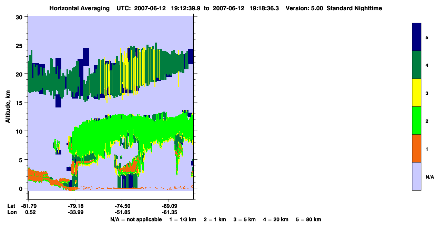This screenshot has width=448, height=229.
Task: Click the 10 altitude tick label
Action: point(19,131)
